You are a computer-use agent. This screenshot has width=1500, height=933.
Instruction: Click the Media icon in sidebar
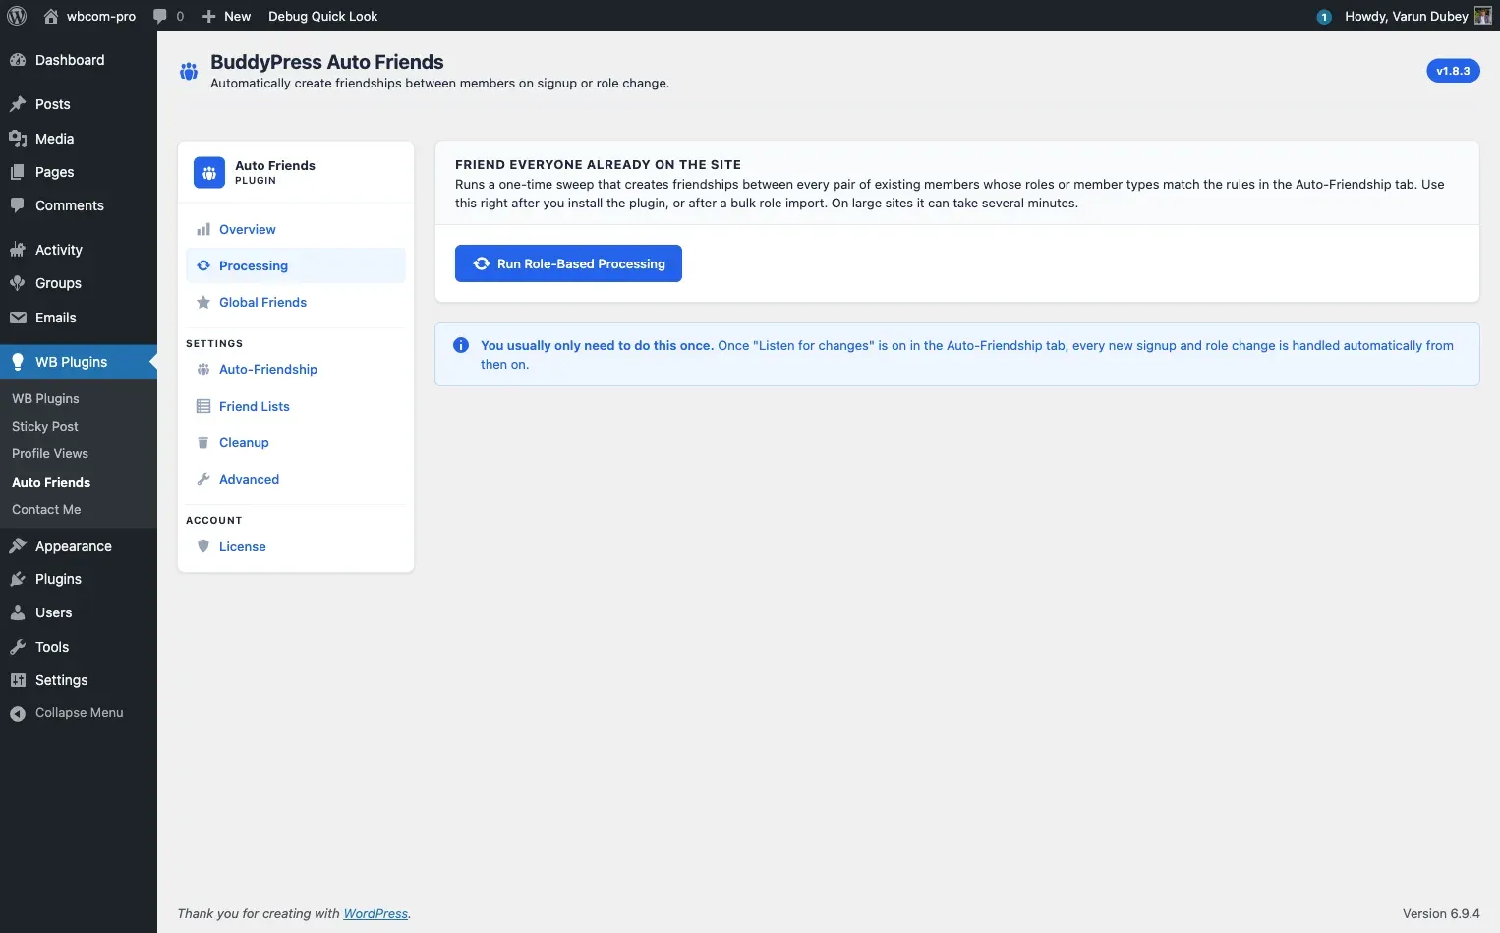(18, 139)
